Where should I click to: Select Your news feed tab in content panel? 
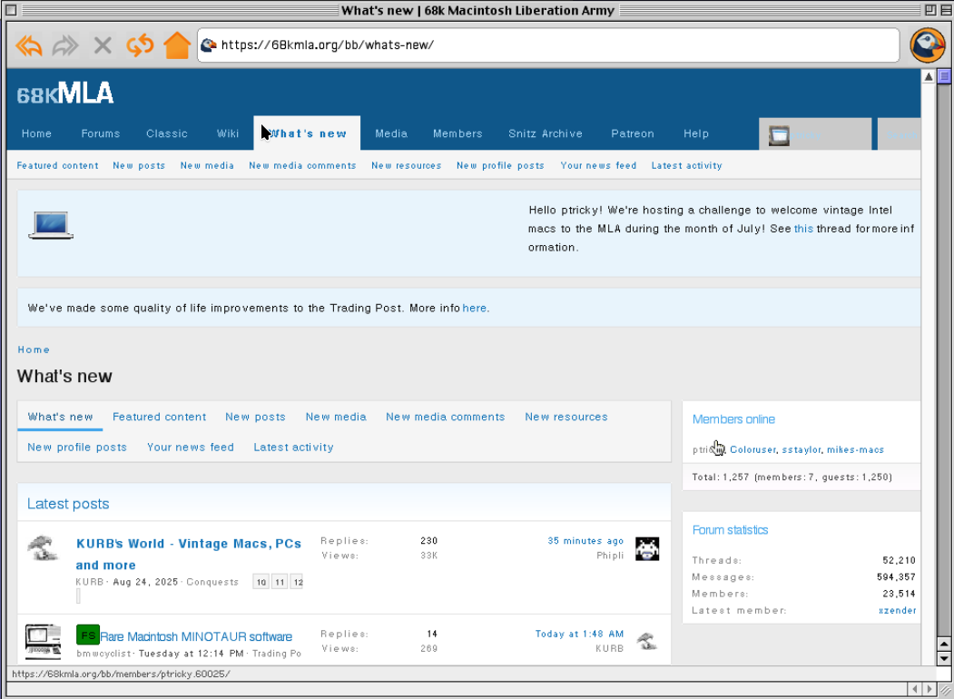(x=191, y=448)
